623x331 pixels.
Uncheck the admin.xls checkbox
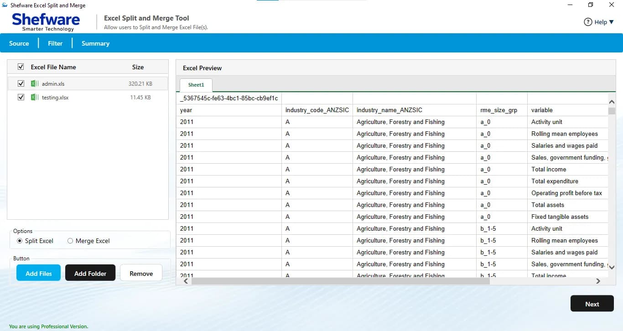[21, 84]
